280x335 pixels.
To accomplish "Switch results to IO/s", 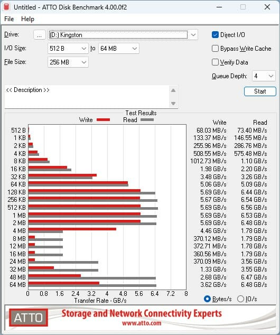I will click(x=240, y=299).
